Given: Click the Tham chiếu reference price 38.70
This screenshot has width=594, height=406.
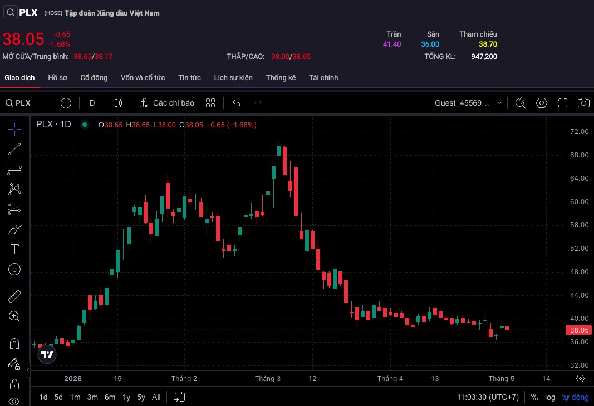Looking at the screenshot, I should [x=488, y=44].
